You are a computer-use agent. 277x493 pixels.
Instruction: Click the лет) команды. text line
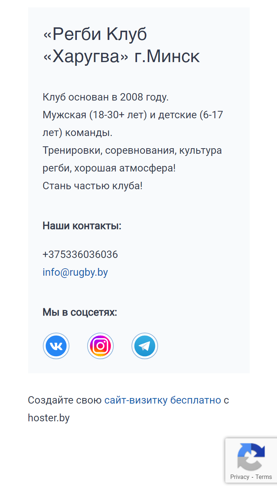pos(78,133)
